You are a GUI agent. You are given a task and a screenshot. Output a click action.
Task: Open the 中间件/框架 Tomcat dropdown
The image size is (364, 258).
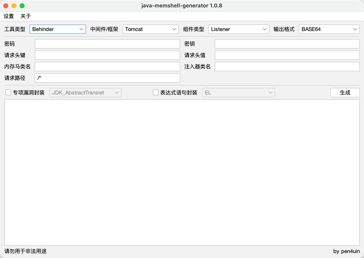pos(150,29)
